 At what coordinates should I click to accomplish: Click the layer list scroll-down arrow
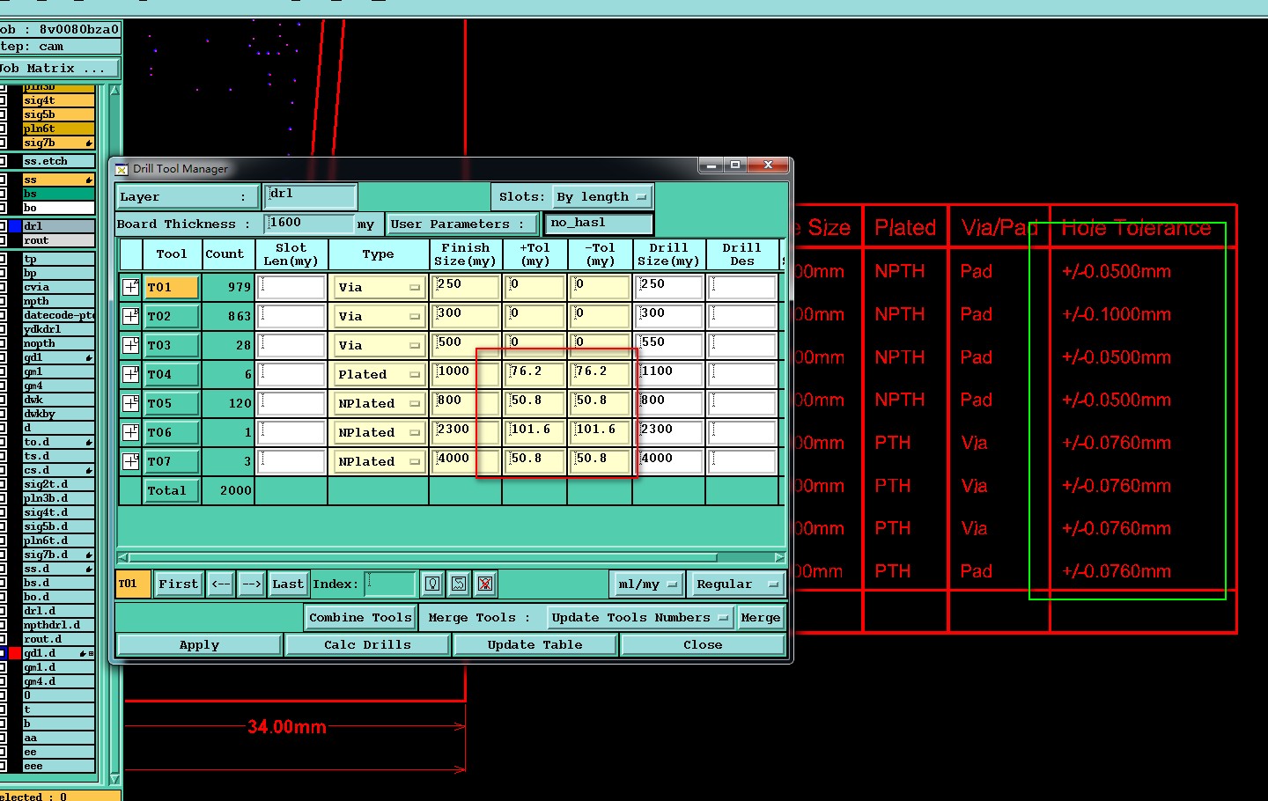click(114, 779)
